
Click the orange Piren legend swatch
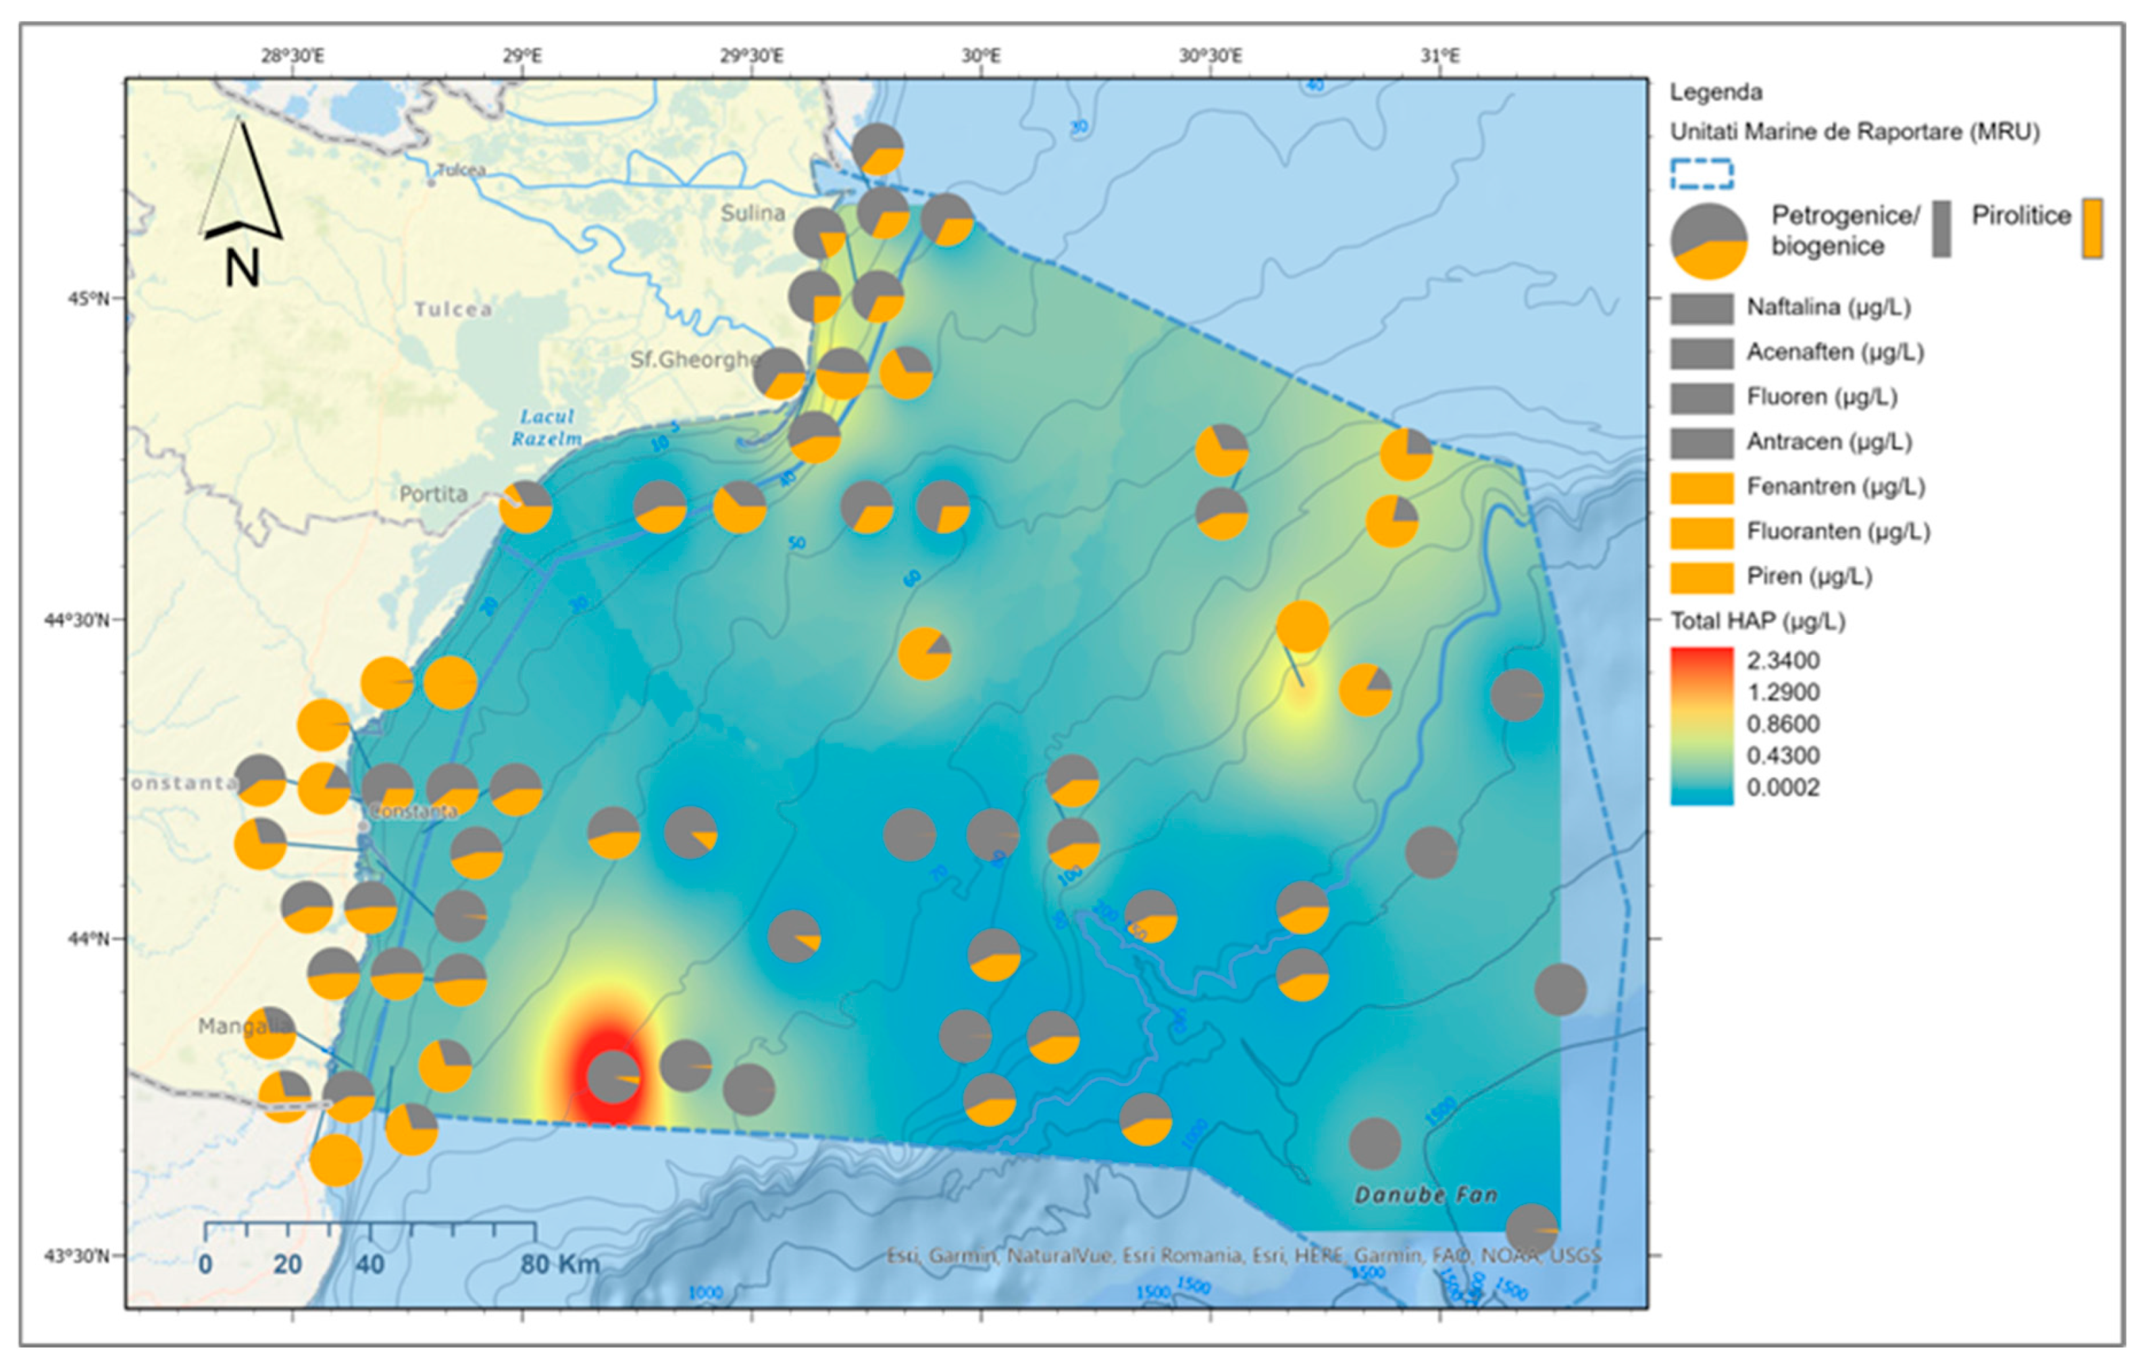1701,578
